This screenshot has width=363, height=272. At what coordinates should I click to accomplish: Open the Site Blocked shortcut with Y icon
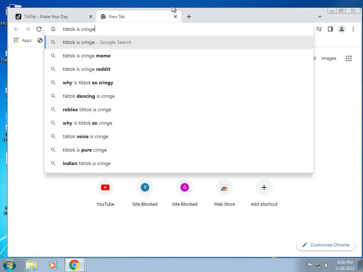click(x=145, y=187)
